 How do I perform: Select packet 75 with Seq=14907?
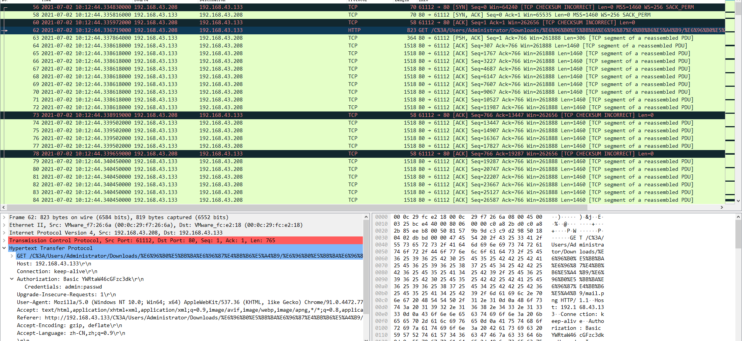pyautogui.click(x=362, y=130)
